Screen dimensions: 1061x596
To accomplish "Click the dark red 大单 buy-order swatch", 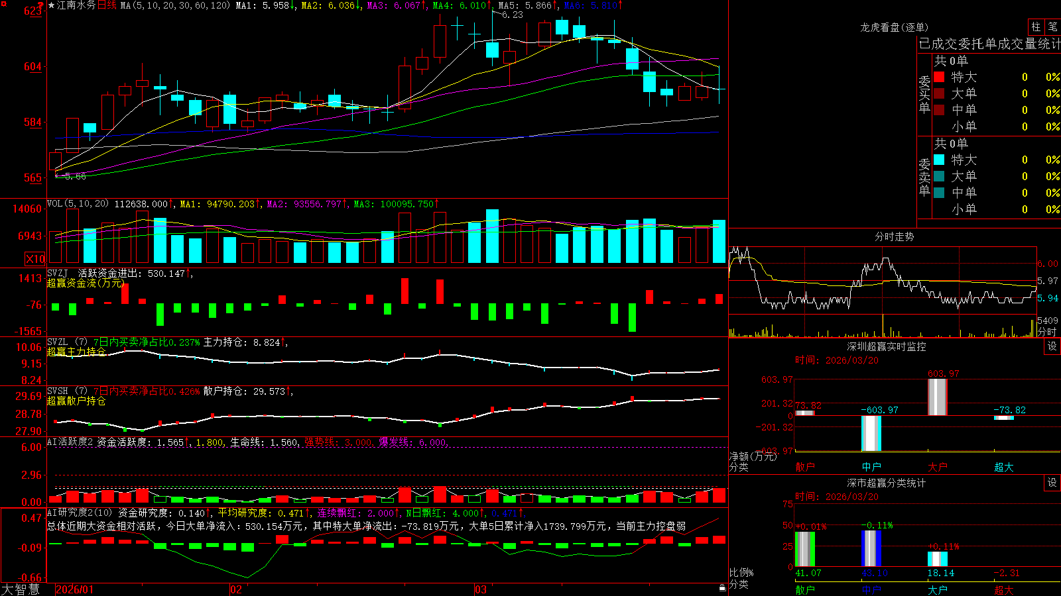I will coord(939,93).
